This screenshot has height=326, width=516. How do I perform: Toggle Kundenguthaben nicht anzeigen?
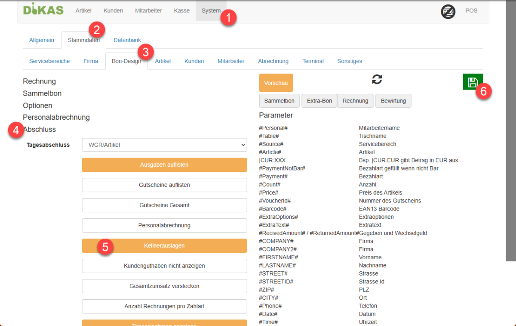164,266
